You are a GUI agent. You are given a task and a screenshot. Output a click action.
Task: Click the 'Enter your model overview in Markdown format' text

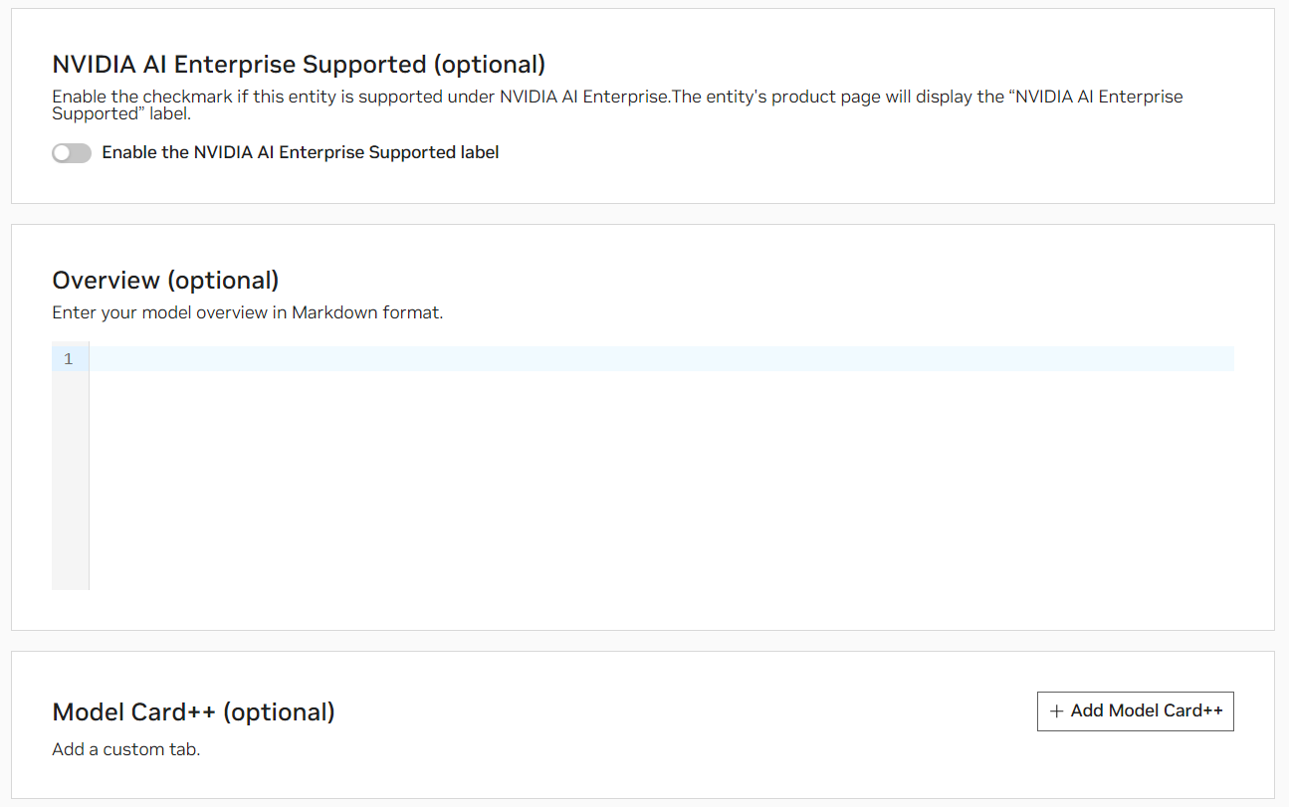247,312
